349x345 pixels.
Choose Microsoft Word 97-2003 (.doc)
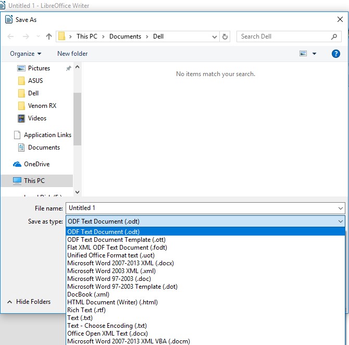205,279
